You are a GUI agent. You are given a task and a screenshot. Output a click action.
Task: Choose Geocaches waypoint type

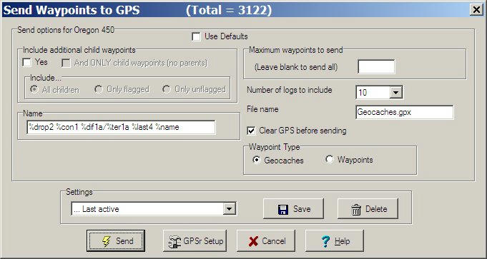[x=257, y=160]
